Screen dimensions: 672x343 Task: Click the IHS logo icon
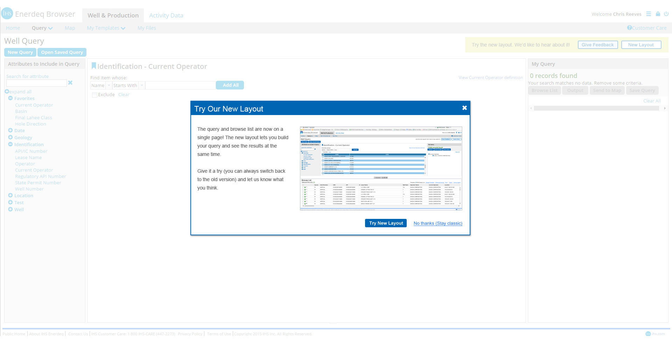point(7,14)
